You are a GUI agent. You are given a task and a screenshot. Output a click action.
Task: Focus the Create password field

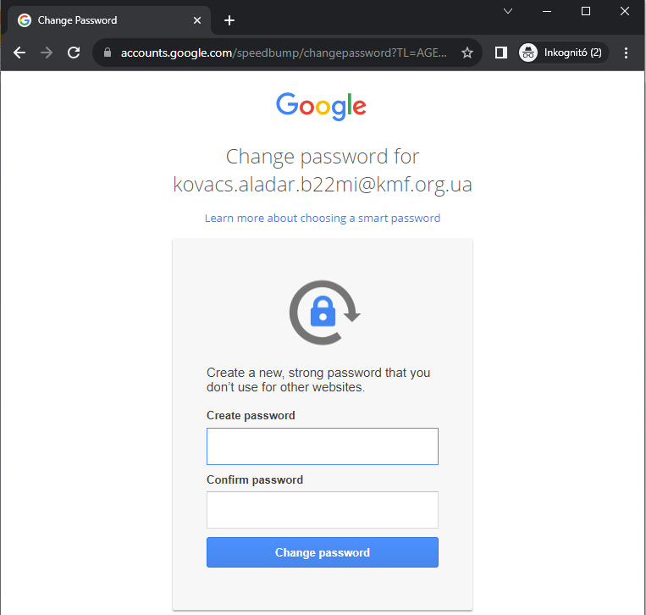pyautogui.click(x=323, y=446)
